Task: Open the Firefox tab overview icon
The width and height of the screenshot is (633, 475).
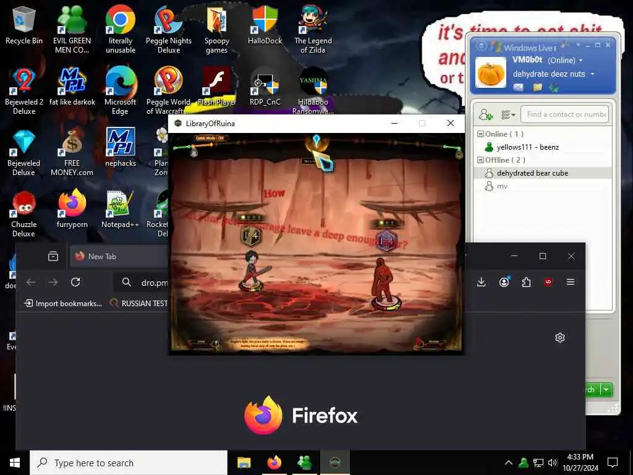Action: (x=53, y=257)
